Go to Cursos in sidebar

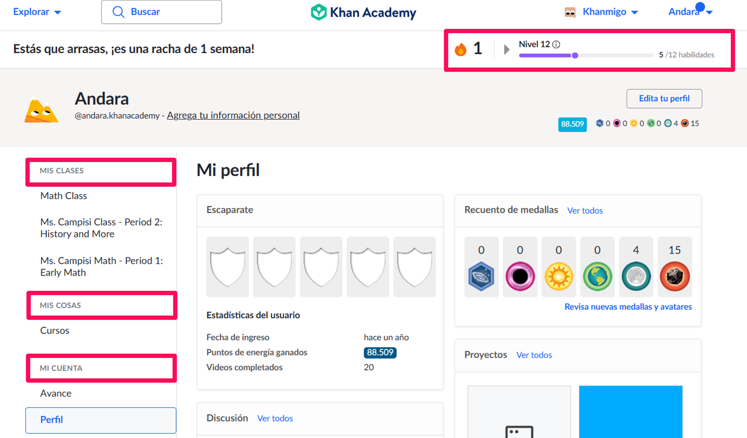coord(55,330)
